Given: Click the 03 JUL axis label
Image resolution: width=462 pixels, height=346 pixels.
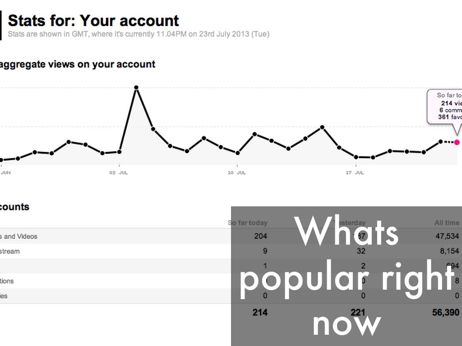Looking at the screenshot, I should click(x=119, y=173).
